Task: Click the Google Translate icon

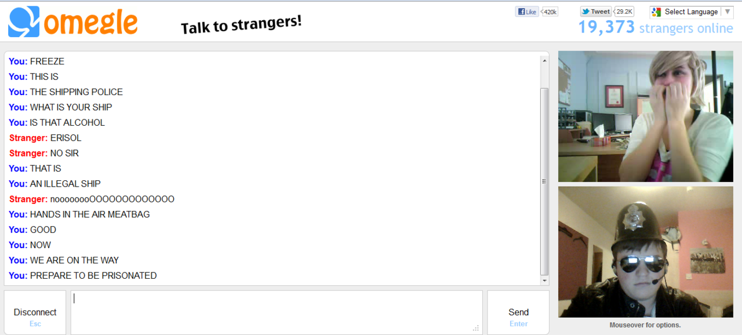Action: 656,12
